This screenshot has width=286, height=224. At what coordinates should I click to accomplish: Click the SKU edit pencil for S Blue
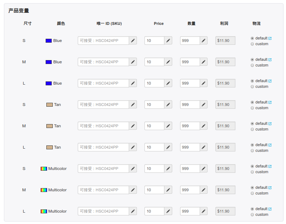point(133,41)
